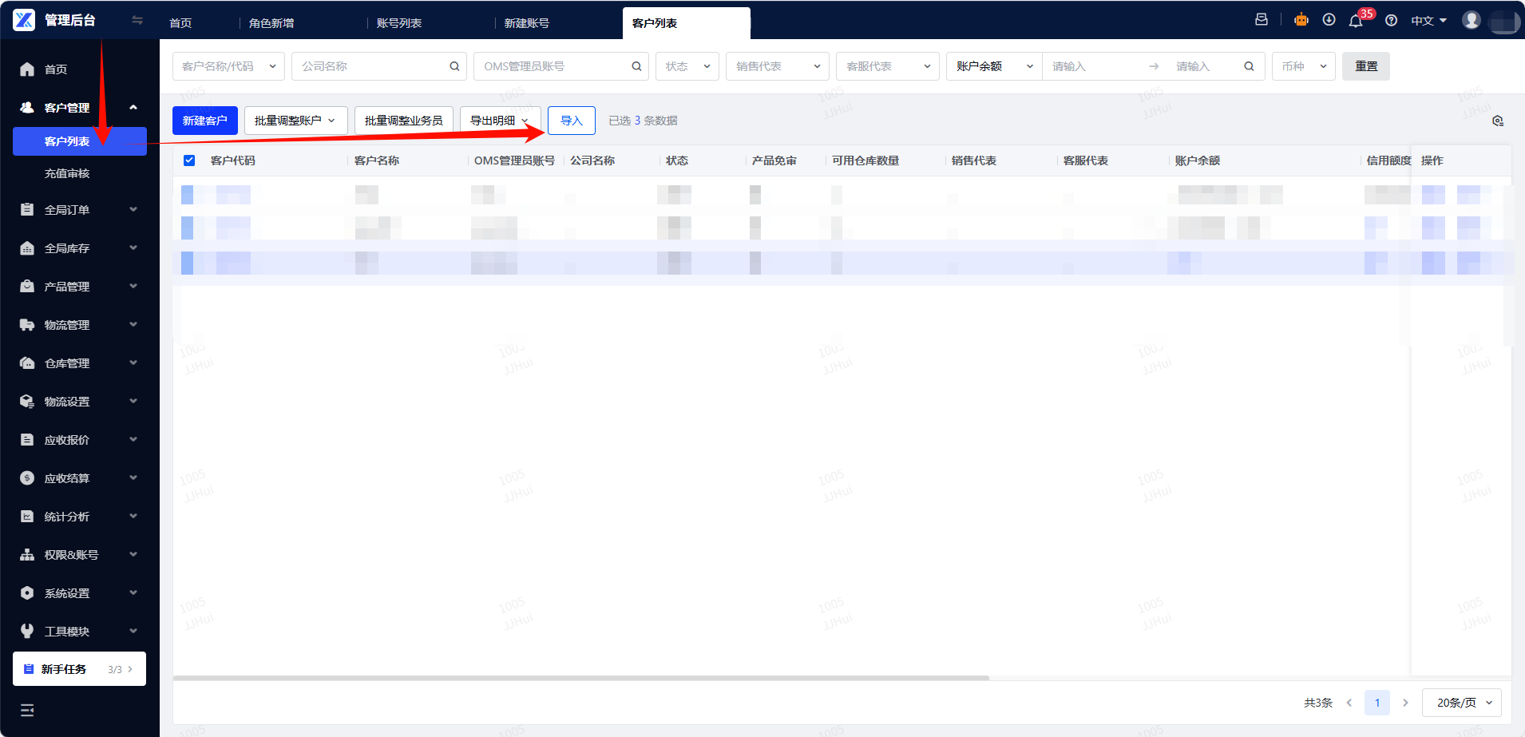Select the 客户列表 tab in the top bar
The image size is (1525, 737).
687,23
